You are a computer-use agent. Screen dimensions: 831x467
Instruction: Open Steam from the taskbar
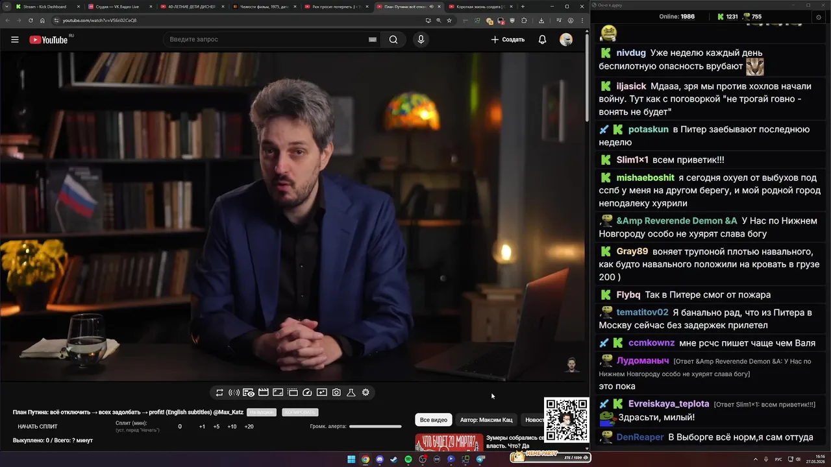point(394,459)
